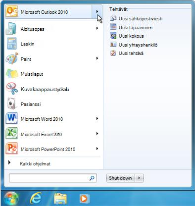Click the Microsoft Word 2010 icon
Screen dimensions: 195x206
click(x=11, y=118)
